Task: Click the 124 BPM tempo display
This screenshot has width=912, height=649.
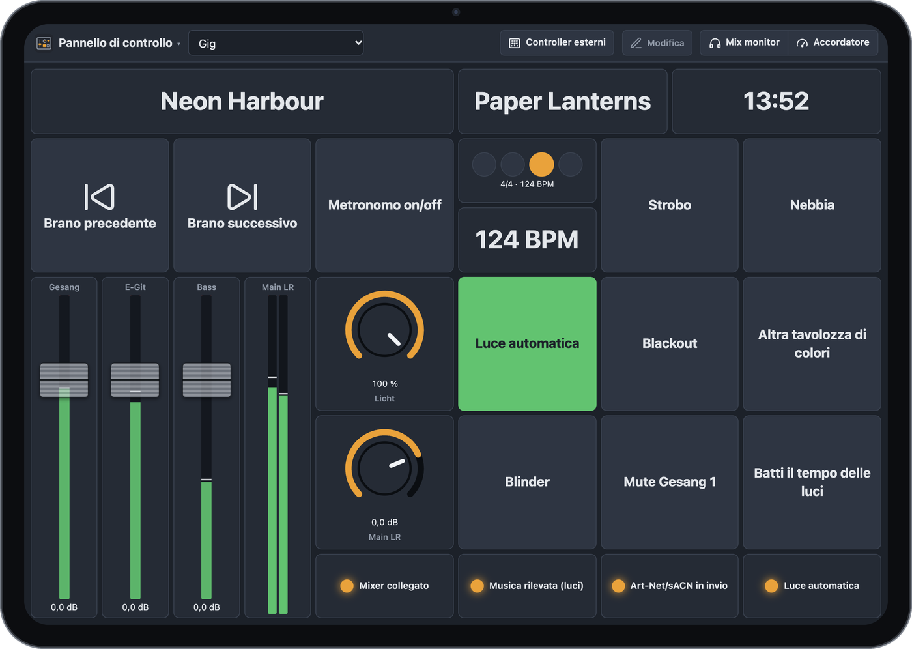Action: click(x=527, y=240)
